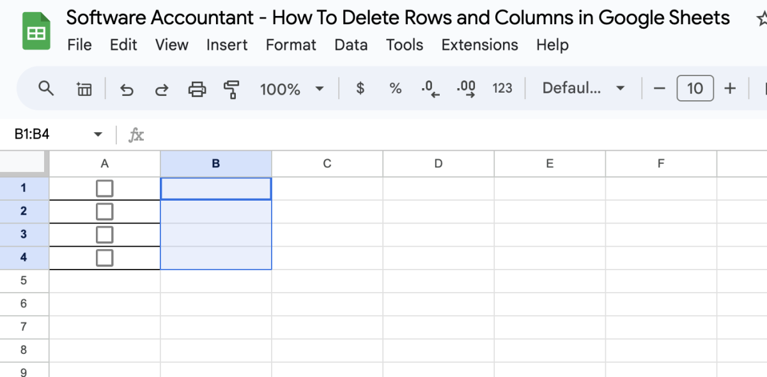This screenshot has width=767, height=377.
Task: Open the Help menu
Action: coord(552,45)
